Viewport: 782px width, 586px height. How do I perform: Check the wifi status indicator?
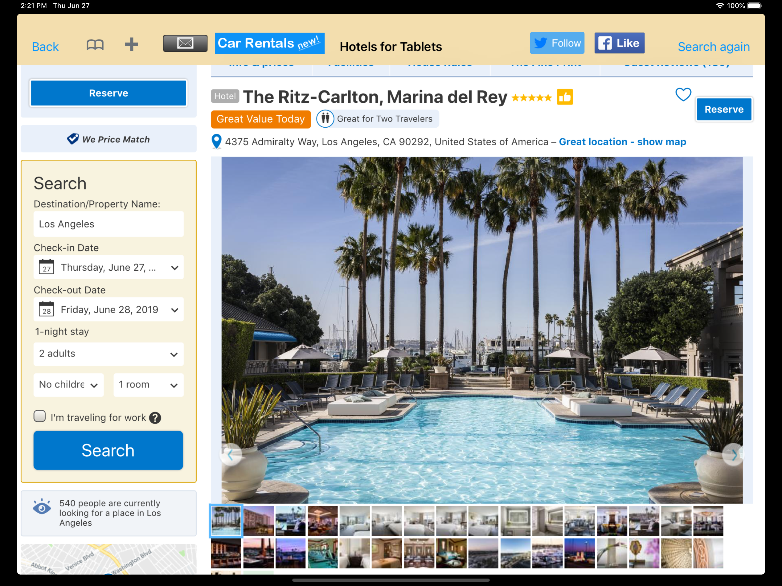720,6
